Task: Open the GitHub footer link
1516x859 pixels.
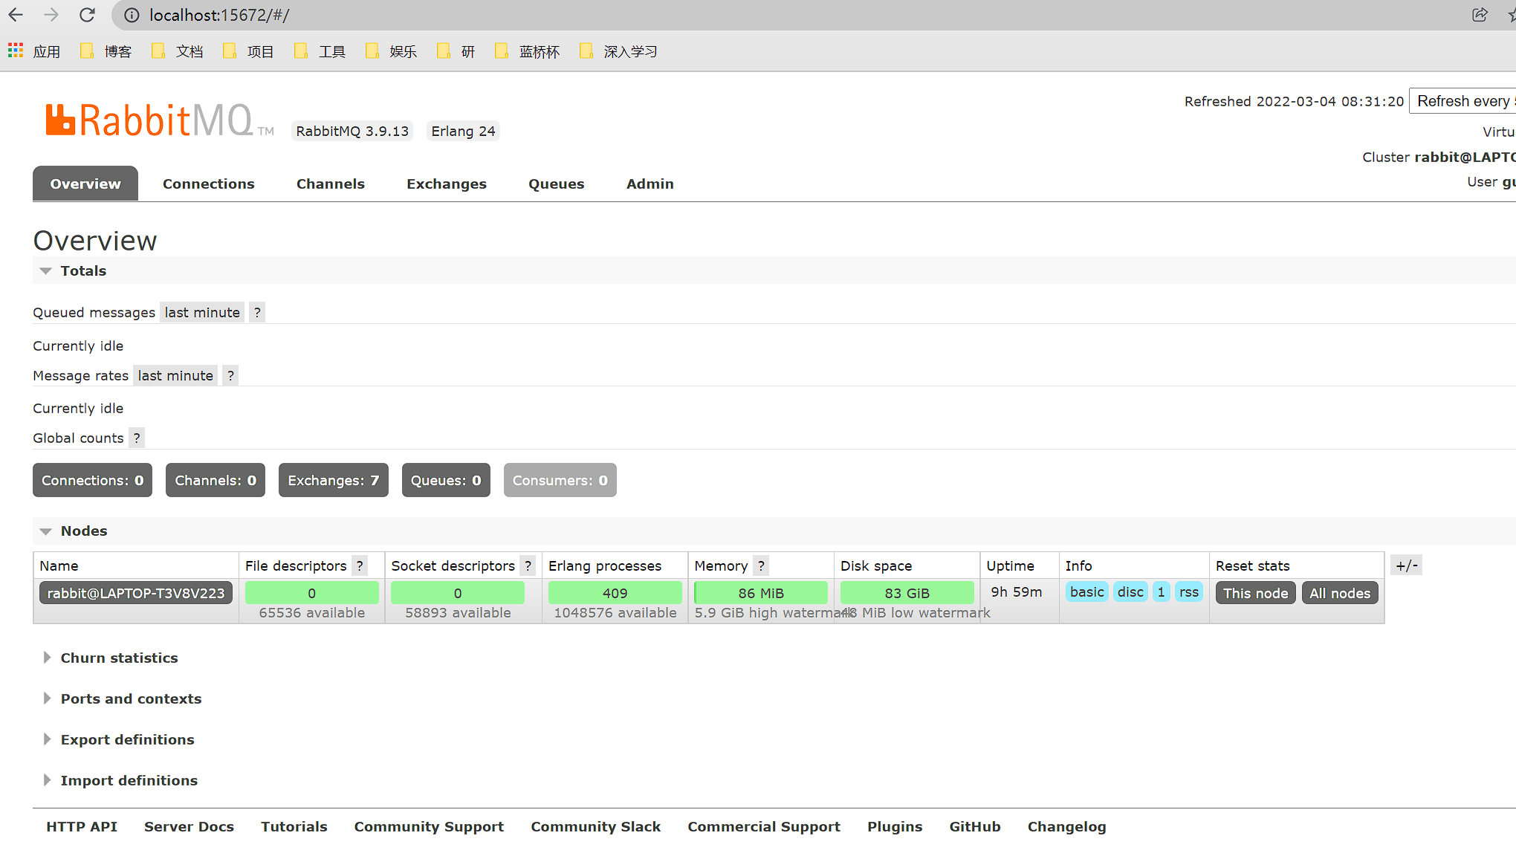Action: 975,826
